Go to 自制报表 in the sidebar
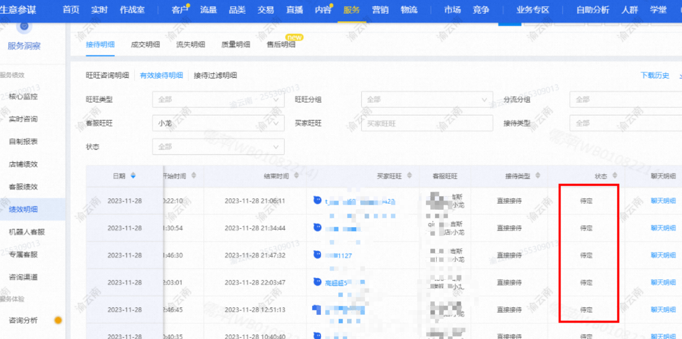This screenshot has width=682, height=339. [x=24, y=141]
